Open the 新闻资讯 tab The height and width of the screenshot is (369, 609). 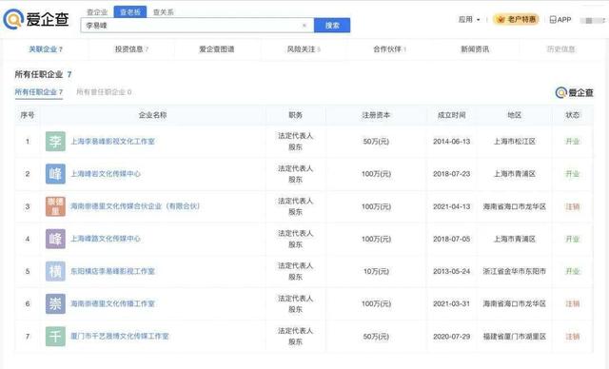tap(475, 49)
